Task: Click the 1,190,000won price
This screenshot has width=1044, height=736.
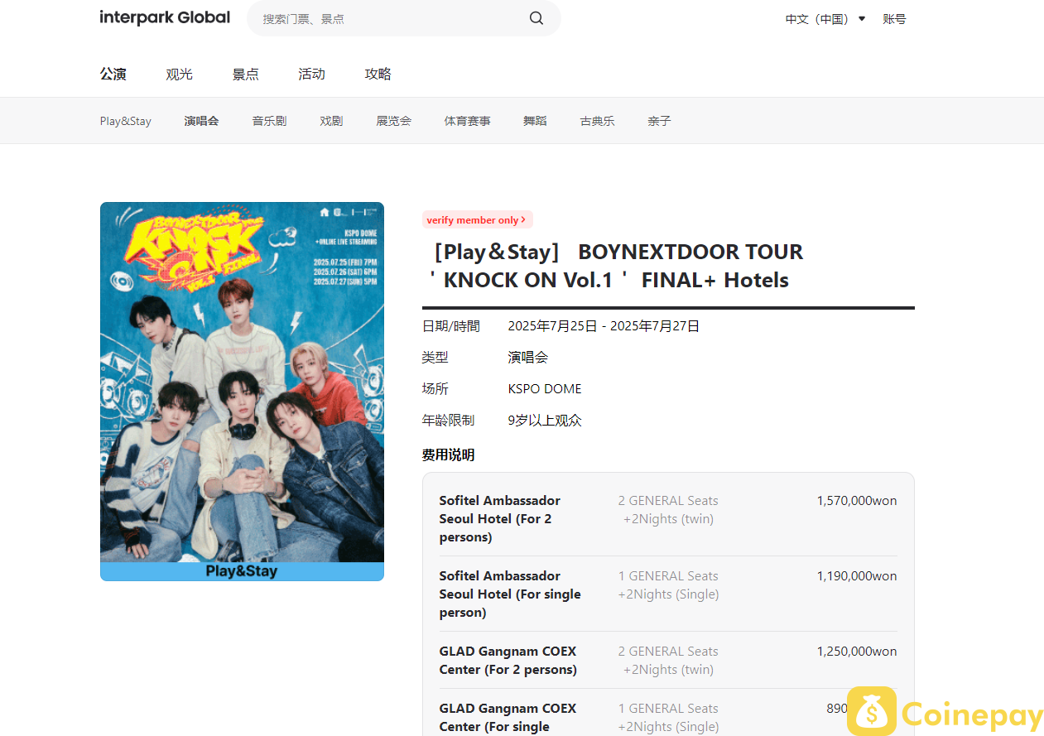Action: point(857,575)
